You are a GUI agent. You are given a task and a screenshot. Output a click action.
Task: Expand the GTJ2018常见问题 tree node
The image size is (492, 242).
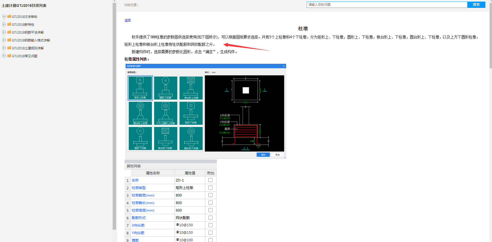pos(4,56)
